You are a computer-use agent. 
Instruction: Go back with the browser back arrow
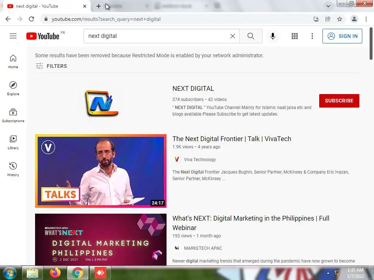click(8, 19)
